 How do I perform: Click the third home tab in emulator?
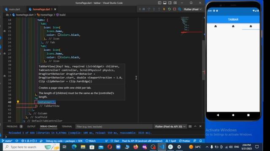[251, 26]
